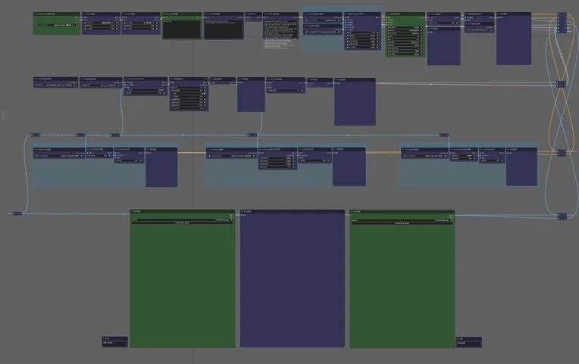
Task: Click the large purple preview at top-right
Action: [x=513, y=42]
